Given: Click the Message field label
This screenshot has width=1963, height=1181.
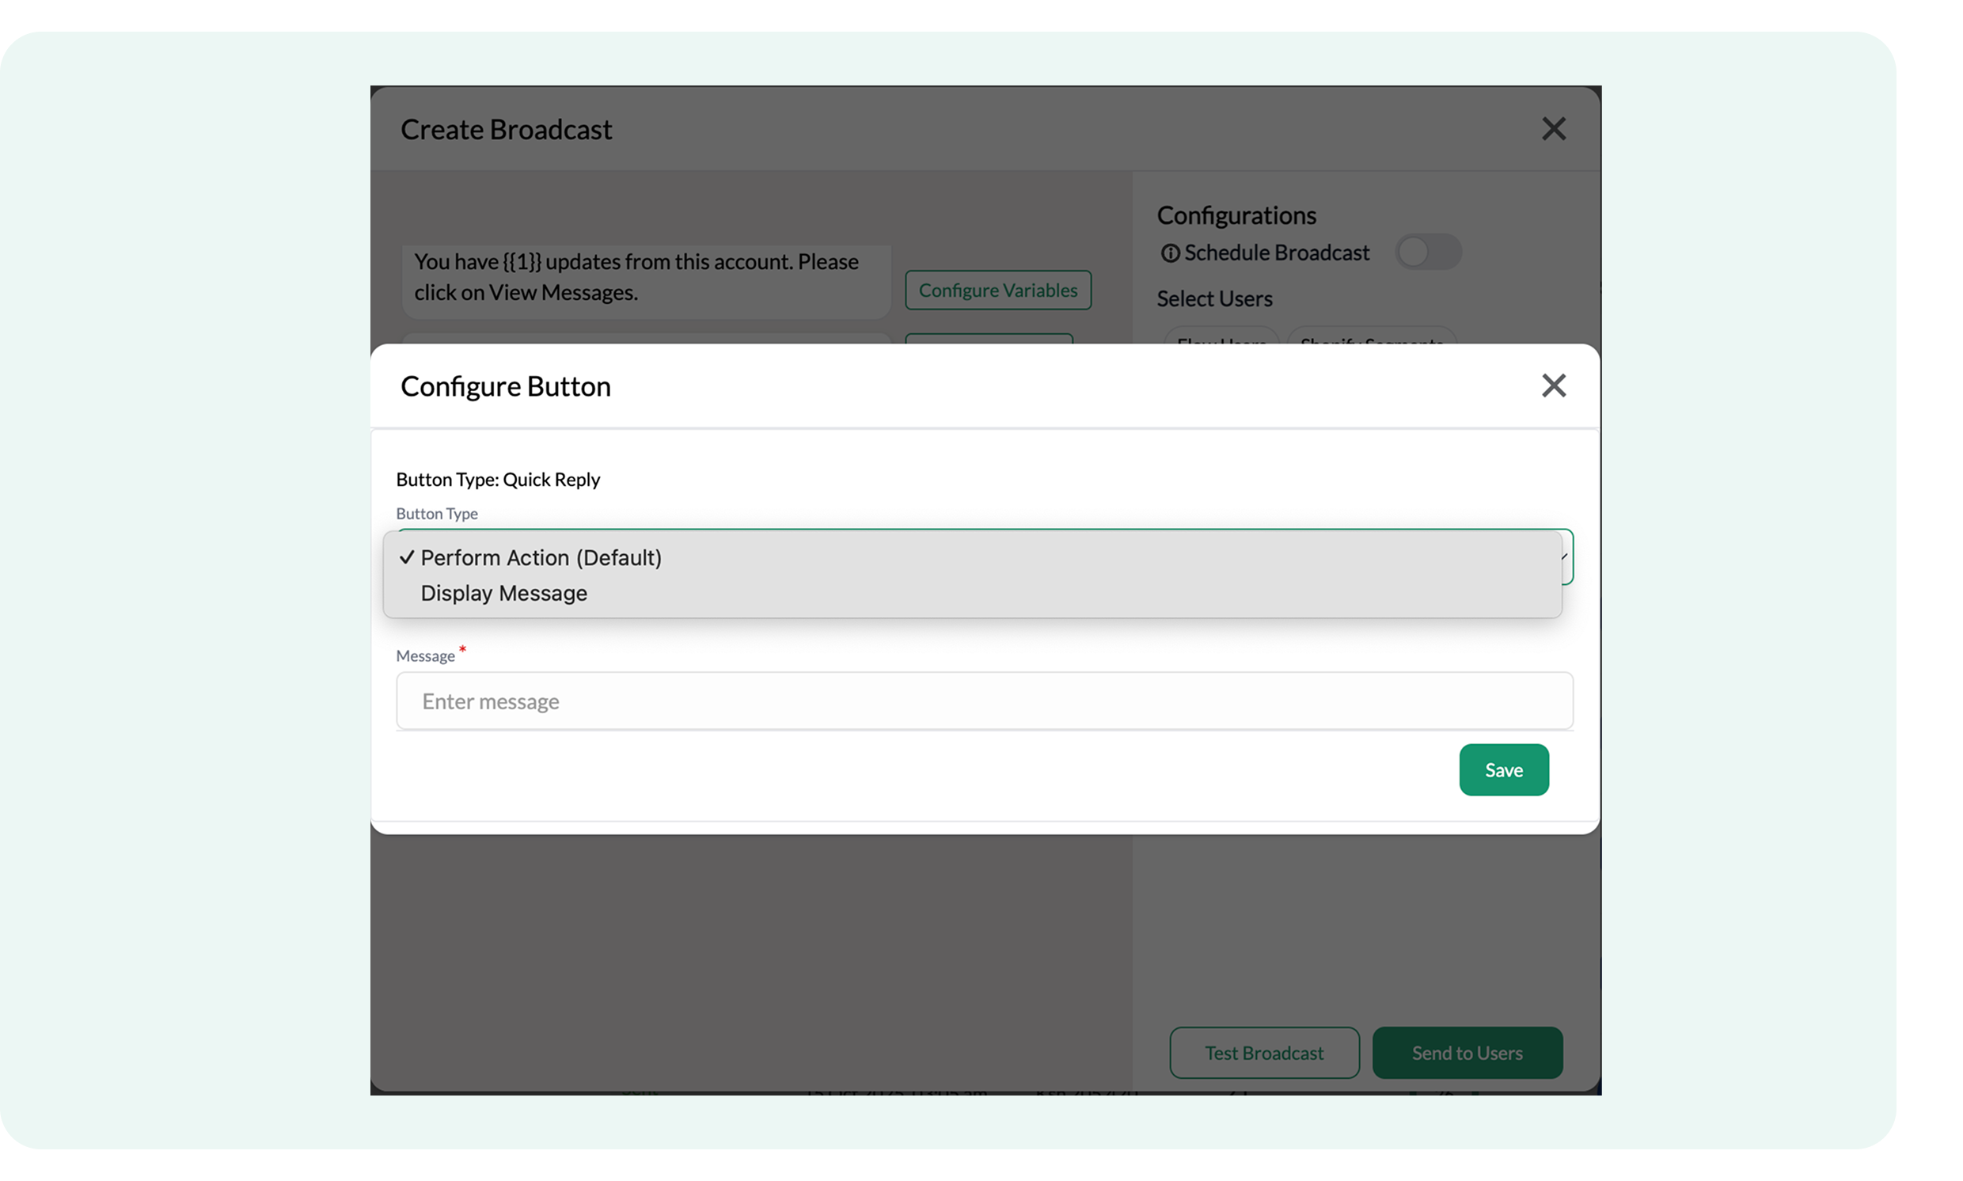Looking at the screenshot, I should (425, 656).
